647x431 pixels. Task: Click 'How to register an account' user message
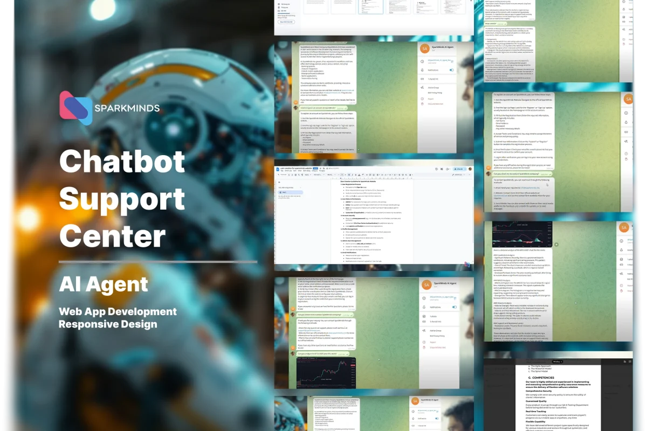point(324,107)
